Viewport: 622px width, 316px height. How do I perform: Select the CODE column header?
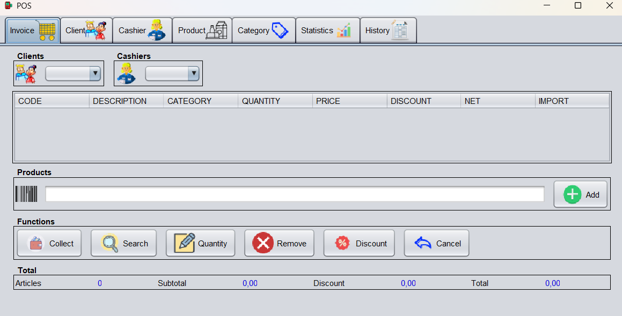pyautogui.click(x=52, y=101)
